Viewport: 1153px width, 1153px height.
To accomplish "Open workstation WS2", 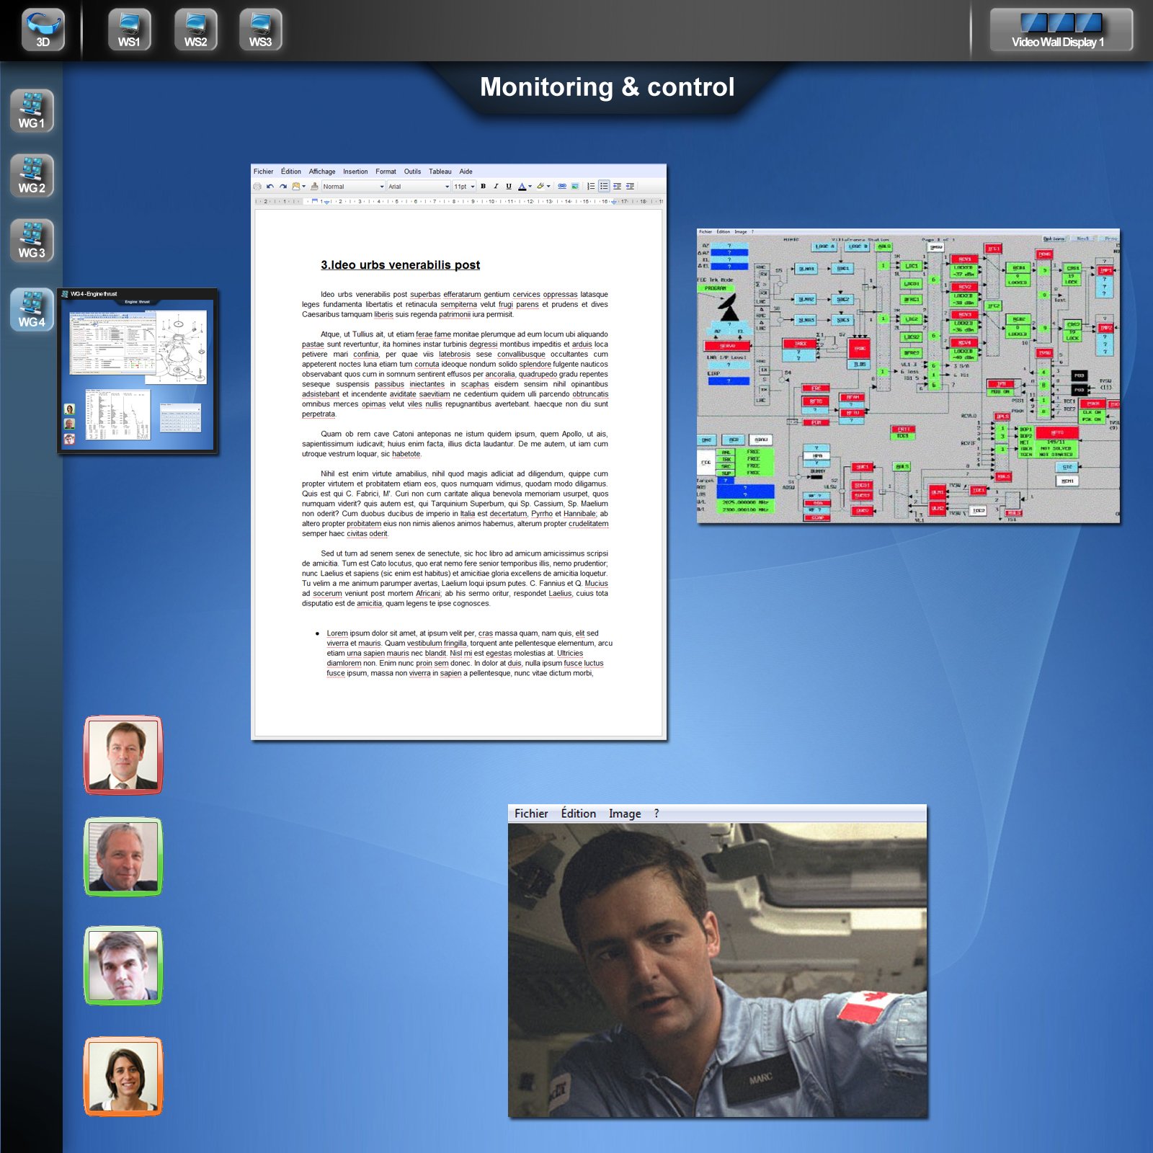I will [195, 30].
